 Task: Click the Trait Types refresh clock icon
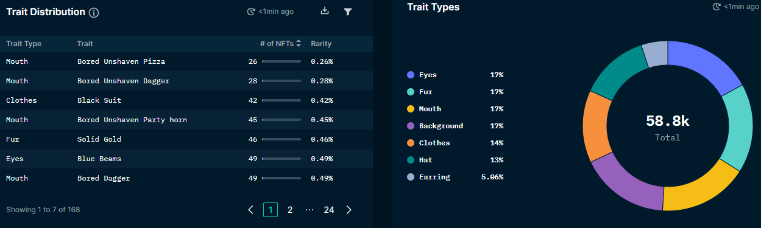(717, 7)
